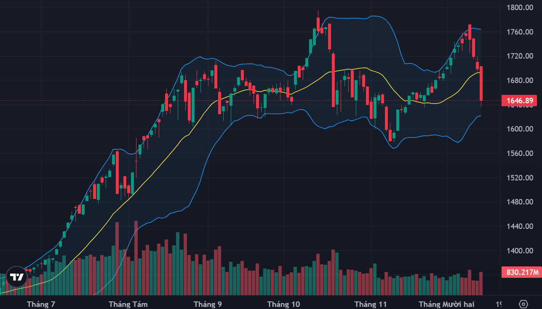Image resolution: width=542 pixels, height=309 pixels.
Task: Select the latest large red candlestick
Action: click(x=481, y=83)
